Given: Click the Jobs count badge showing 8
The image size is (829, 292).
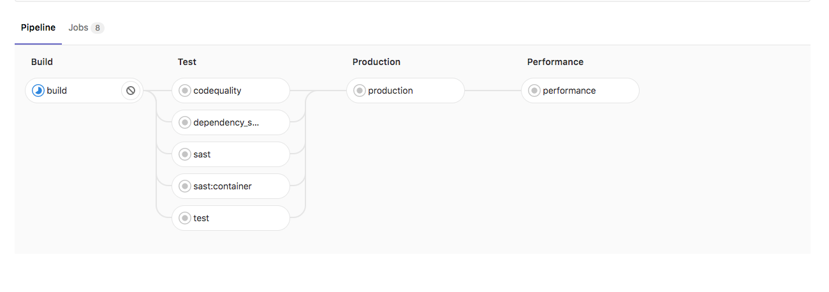Looking at the screenshot, I should point(97,28).
